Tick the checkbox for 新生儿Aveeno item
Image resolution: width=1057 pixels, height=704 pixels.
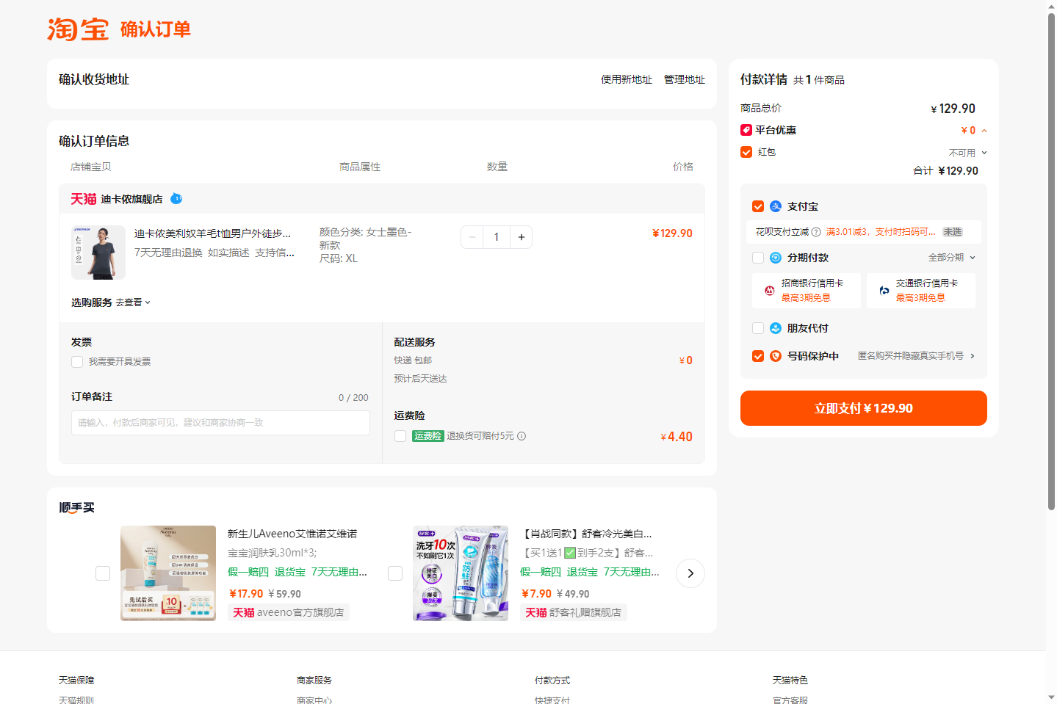(x=103, y=573)
